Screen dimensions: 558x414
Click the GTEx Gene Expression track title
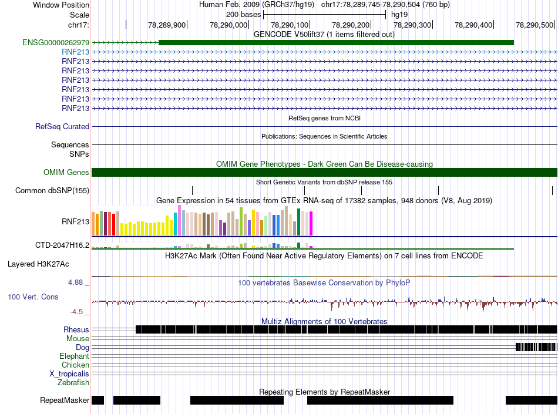324,201
